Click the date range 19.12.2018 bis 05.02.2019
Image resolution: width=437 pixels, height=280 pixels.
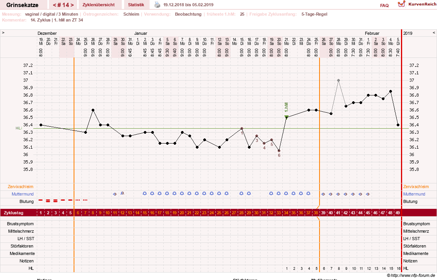188,5
